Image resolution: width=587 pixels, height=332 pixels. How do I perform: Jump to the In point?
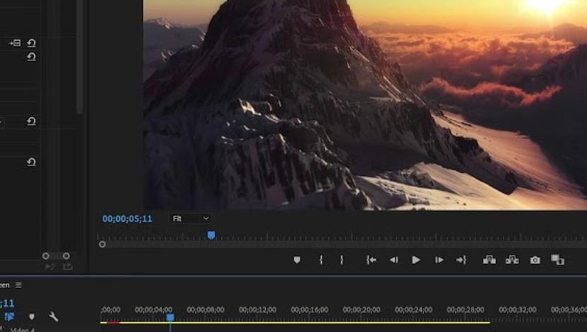(x=371, y=260)
